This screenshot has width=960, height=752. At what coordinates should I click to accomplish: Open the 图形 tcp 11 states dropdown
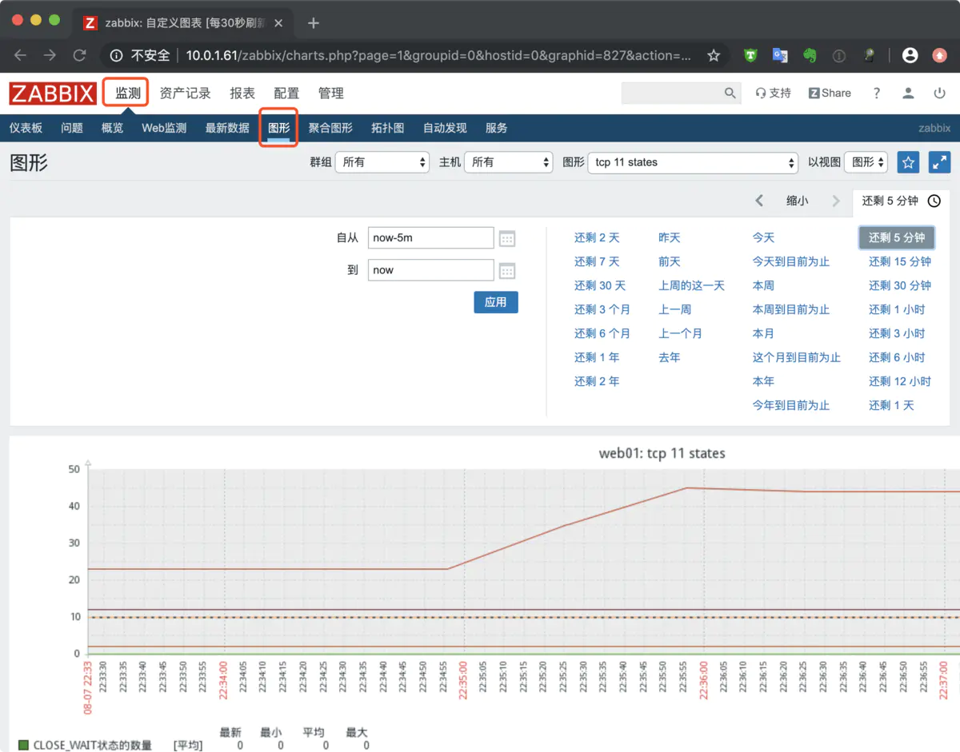point(693,162)
